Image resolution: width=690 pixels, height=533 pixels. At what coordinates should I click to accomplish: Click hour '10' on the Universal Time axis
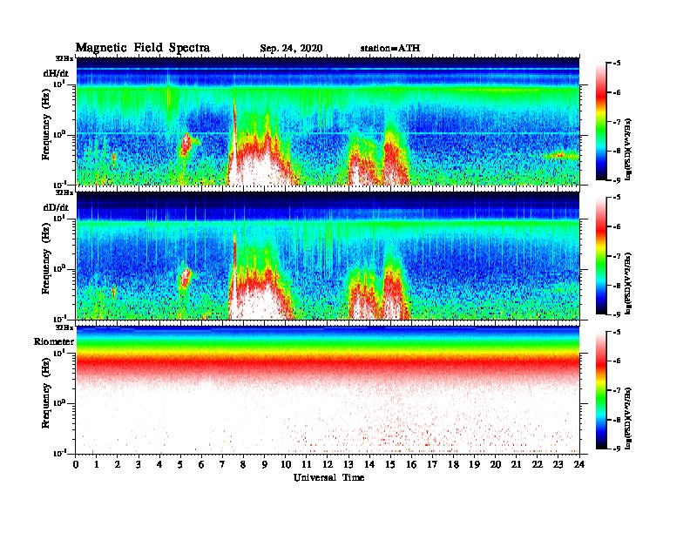(x=286, y=465)
